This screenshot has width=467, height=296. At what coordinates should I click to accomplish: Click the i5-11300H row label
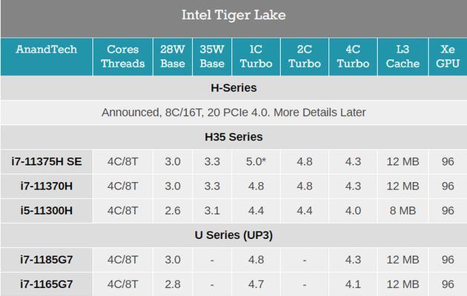click(x=47, y=211)
